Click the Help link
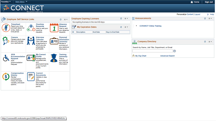Screen dimensions: 216x121 [x=212, y=14]
